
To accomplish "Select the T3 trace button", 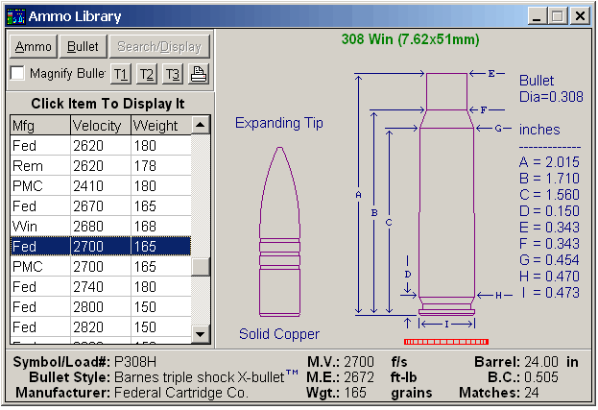I will pyautogui.click(x=173, y=74).
